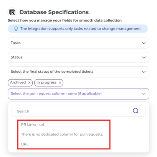
Task: Click the Archived tag label
Action: click(x=18, y=83)
